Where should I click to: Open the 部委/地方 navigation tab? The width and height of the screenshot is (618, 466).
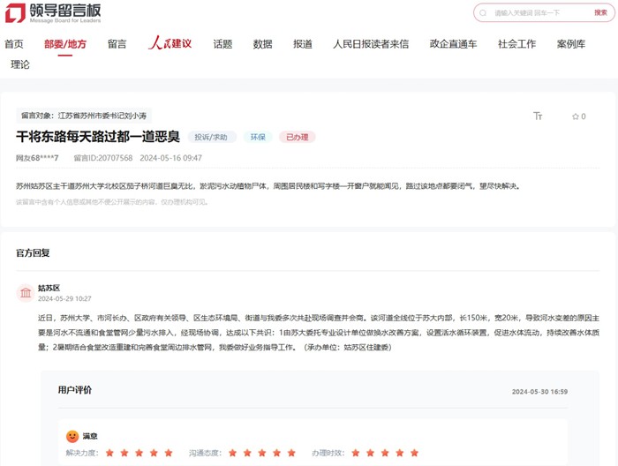click(x=65, y=44)
